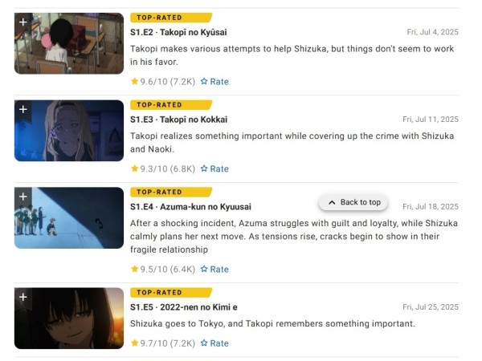Open the S1.E4 group of kids thumbnail

[69, 217]
